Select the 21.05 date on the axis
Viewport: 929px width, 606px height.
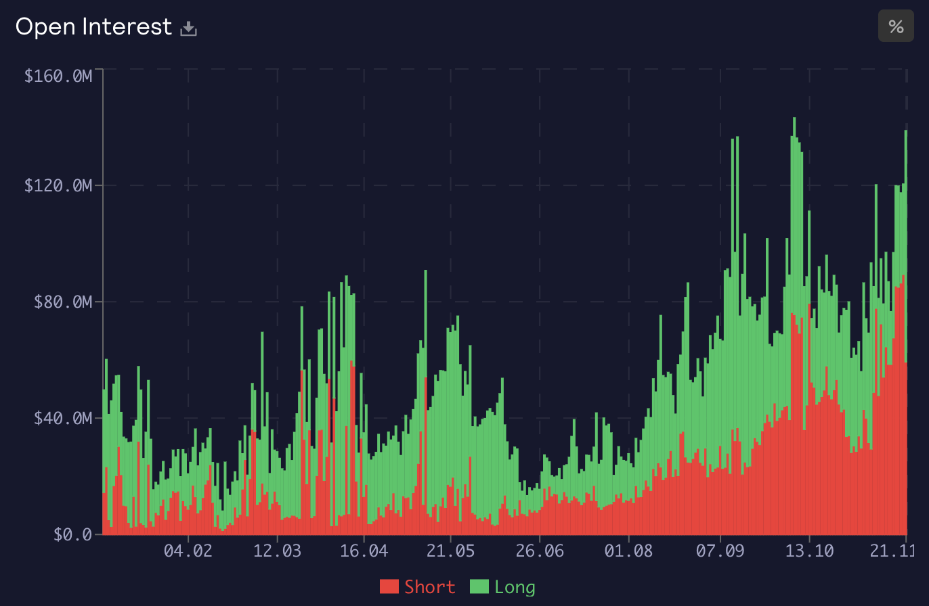point(450,551)
